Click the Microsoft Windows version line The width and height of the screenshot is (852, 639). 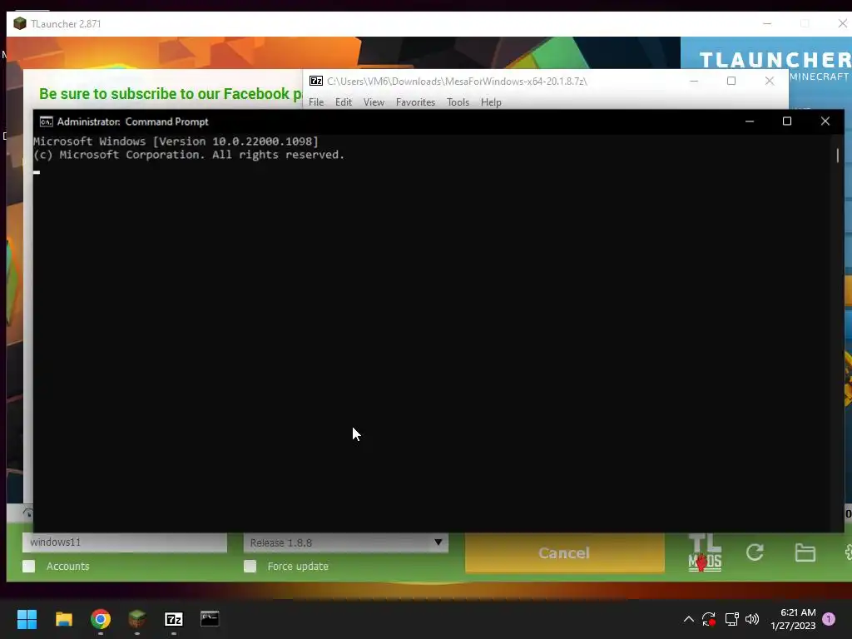pyautogui.click(x=176, y=141)
